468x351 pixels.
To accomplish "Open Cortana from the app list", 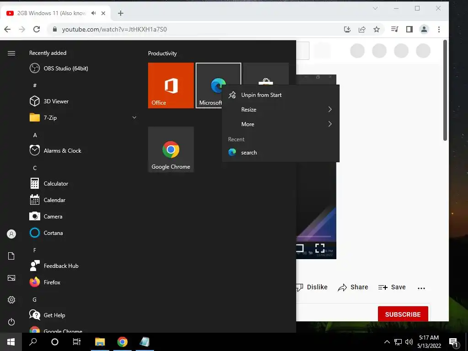I will [46, 233].
